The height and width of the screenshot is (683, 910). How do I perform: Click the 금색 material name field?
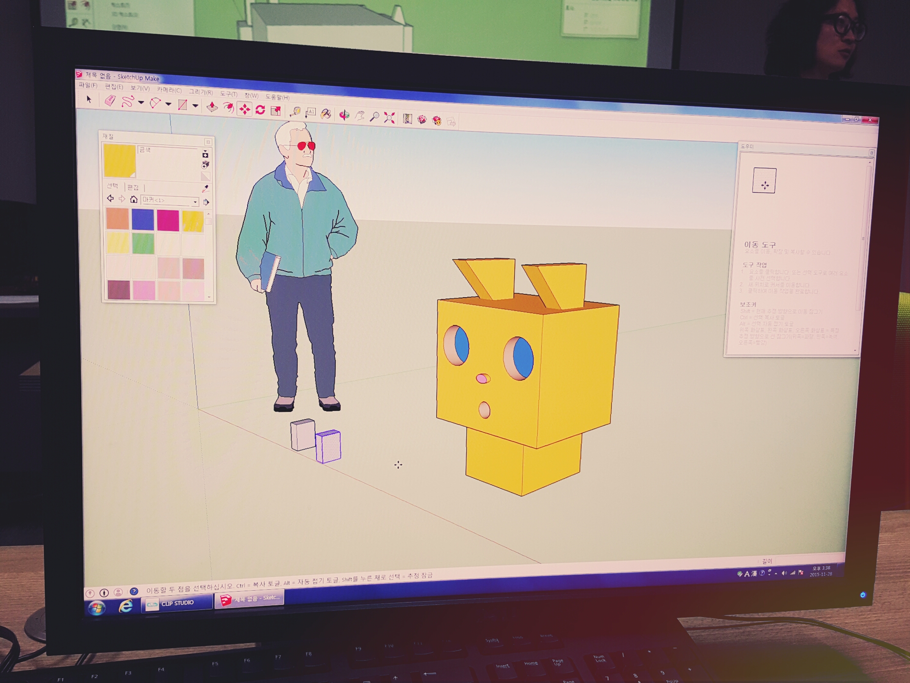[168, 150]
